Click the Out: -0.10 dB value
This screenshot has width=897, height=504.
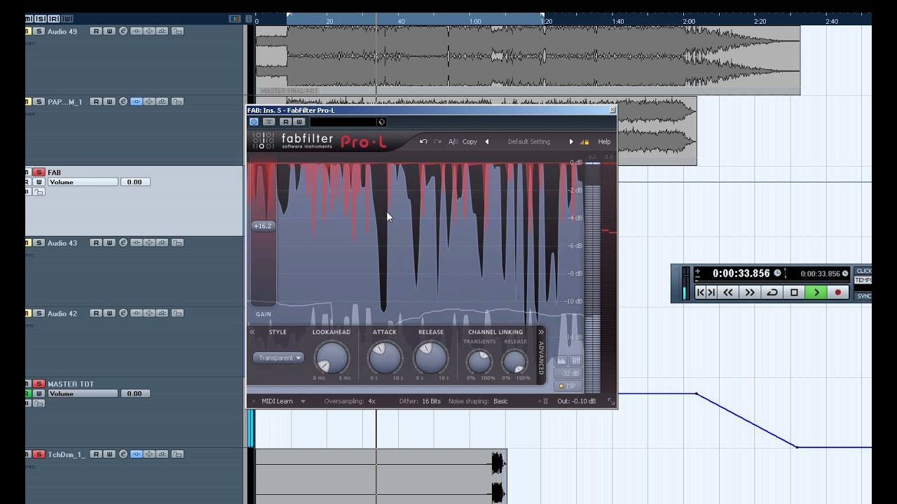(x=577, y=401)
